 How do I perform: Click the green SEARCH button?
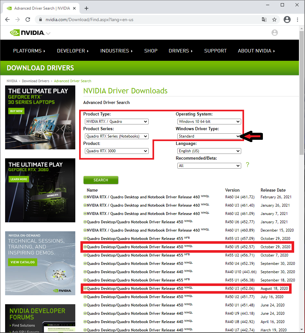click(101, 180)
